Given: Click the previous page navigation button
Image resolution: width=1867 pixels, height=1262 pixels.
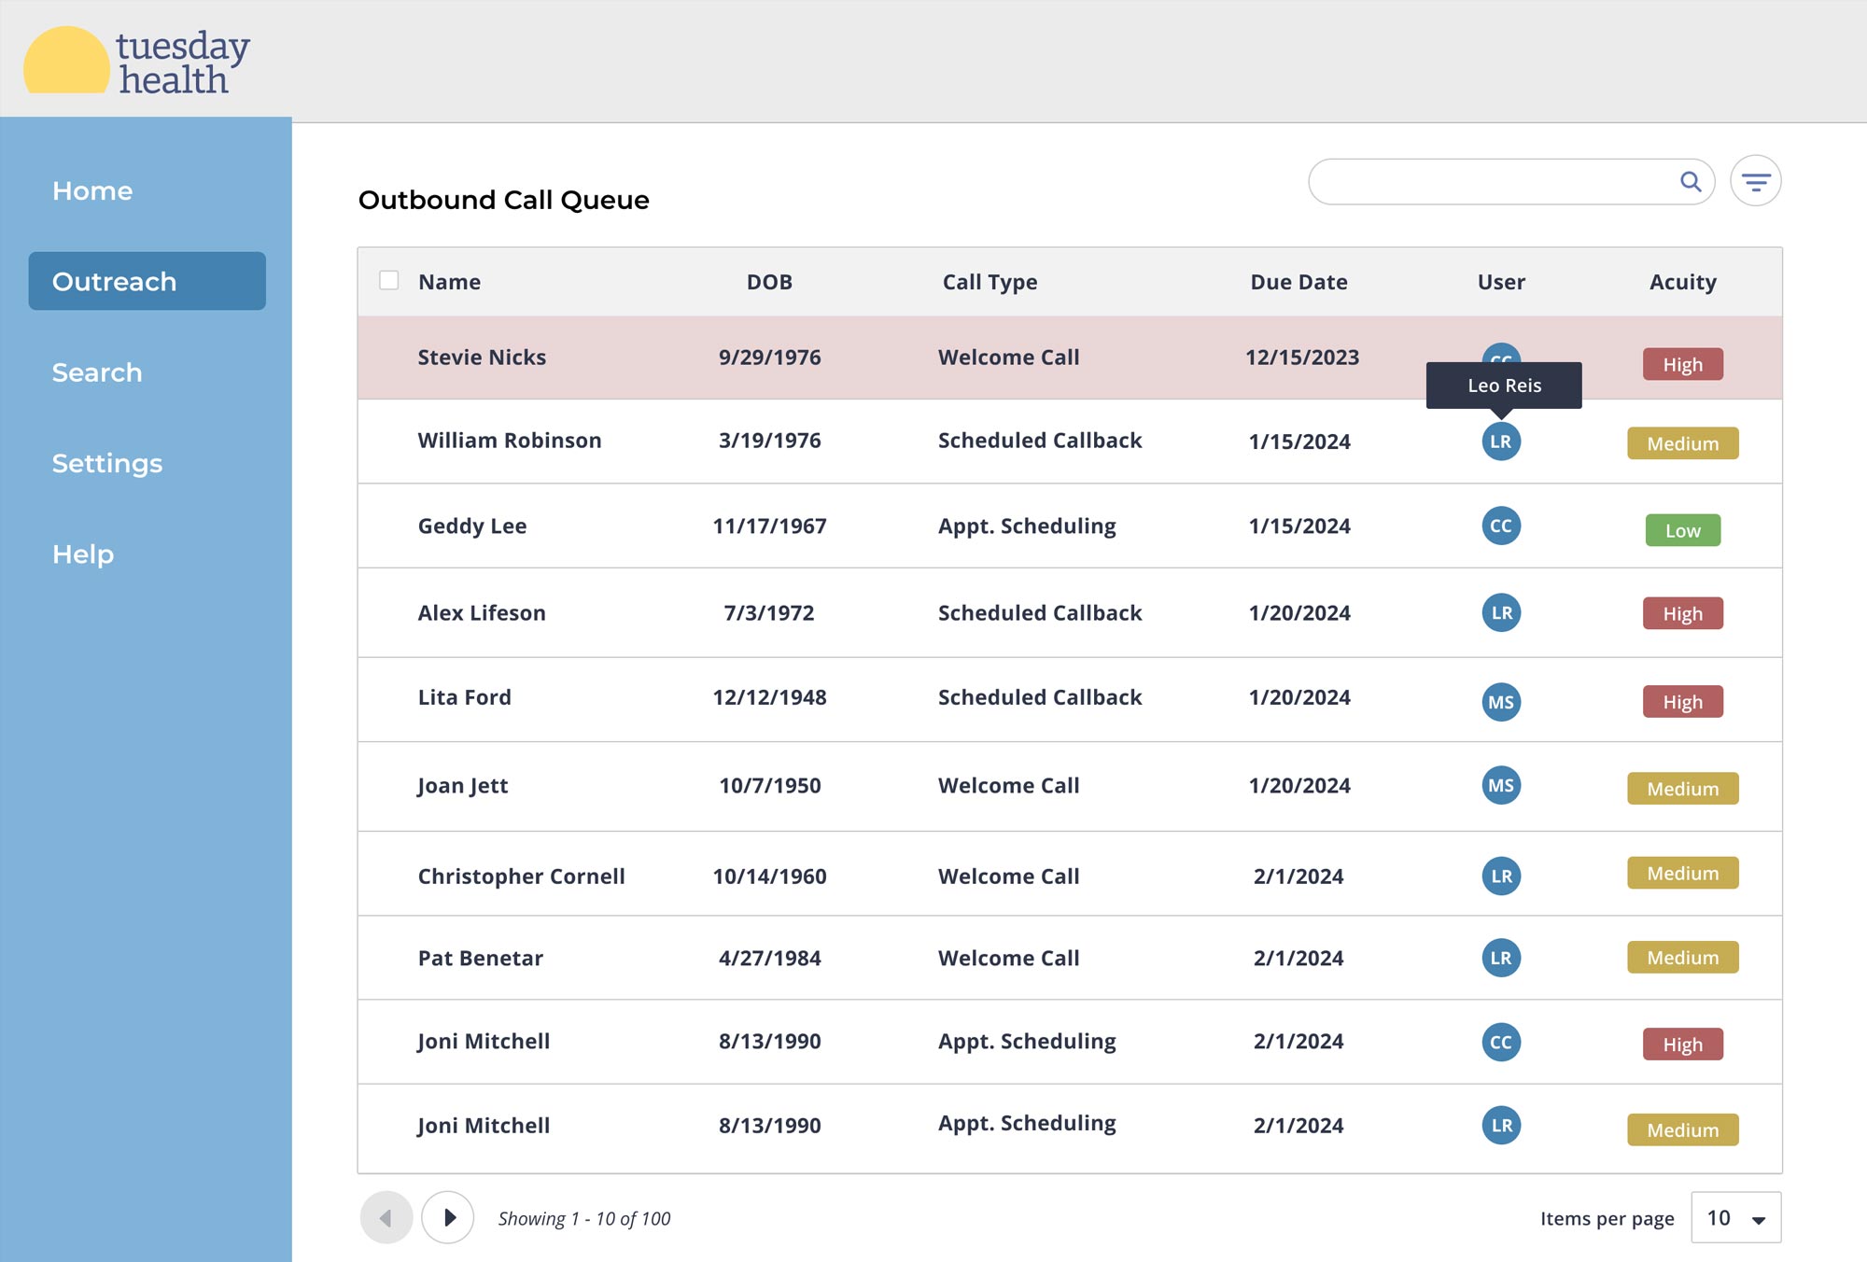Looking at the screenshot, I should (x=387, y=1217).
